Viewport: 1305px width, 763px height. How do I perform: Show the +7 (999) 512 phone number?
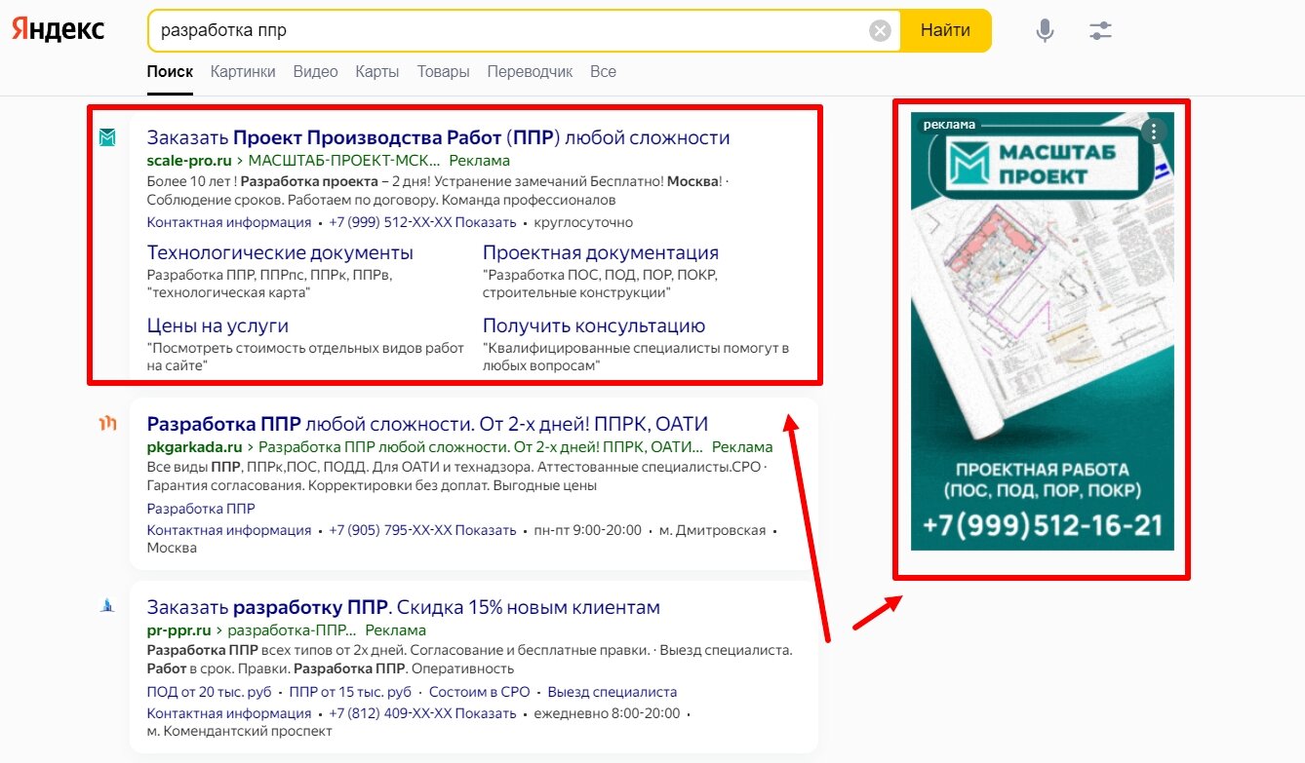coord(422,222)
